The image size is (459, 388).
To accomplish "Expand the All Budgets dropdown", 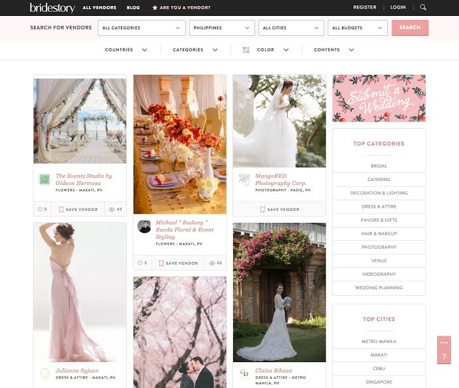I will (357, 28).
